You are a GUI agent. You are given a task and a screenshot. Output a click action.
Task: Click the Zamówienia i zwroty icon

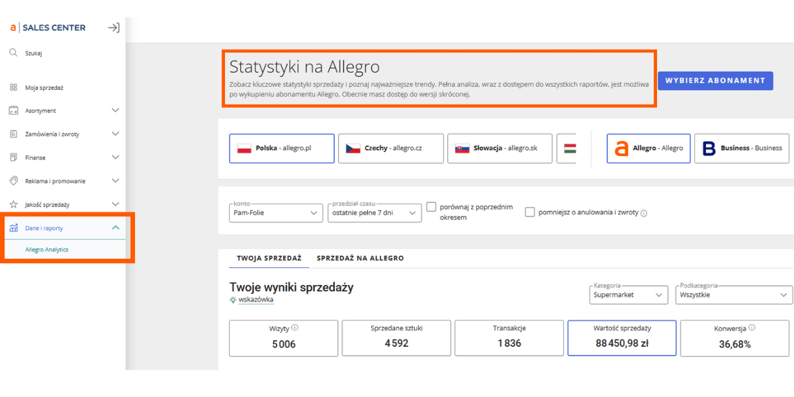click(x=13, y=134)
